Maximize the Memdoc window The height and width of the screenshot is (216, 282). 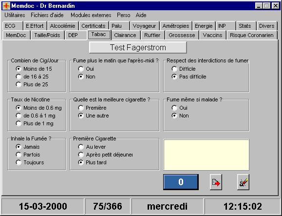coord(266,6)
